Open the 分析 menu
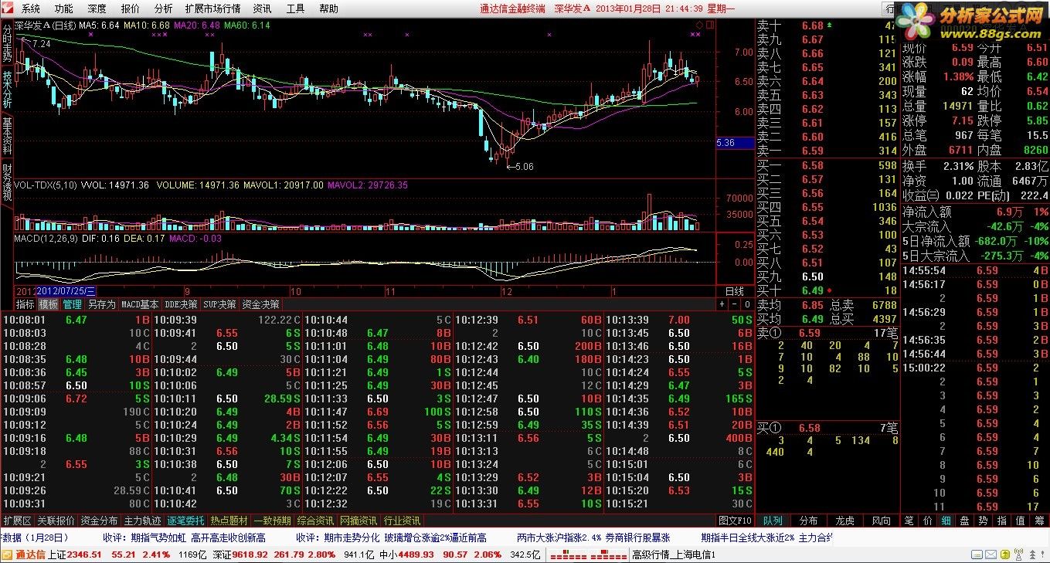 click(x=164, y=8)
